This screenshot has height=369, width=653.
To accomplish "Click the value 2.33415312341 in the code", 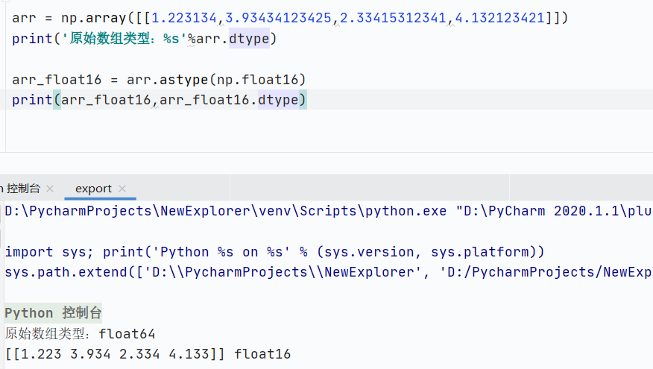I will [x=394, y=18].
